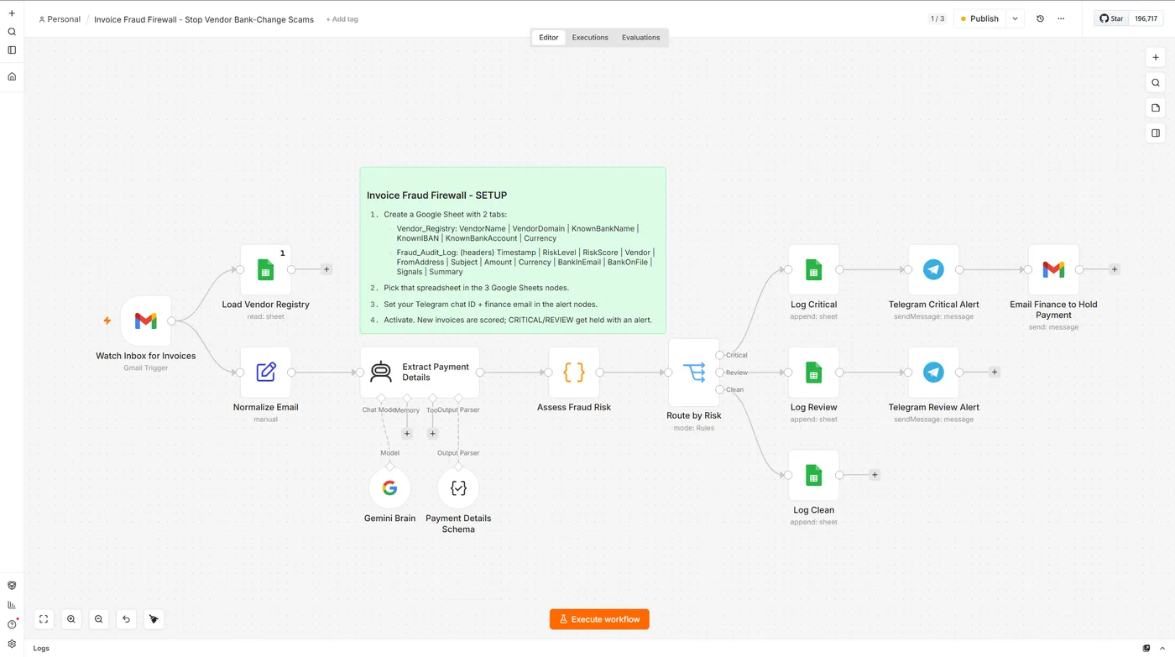
Task: Open the Personal project breadcrumb
Action: (60, 19)
